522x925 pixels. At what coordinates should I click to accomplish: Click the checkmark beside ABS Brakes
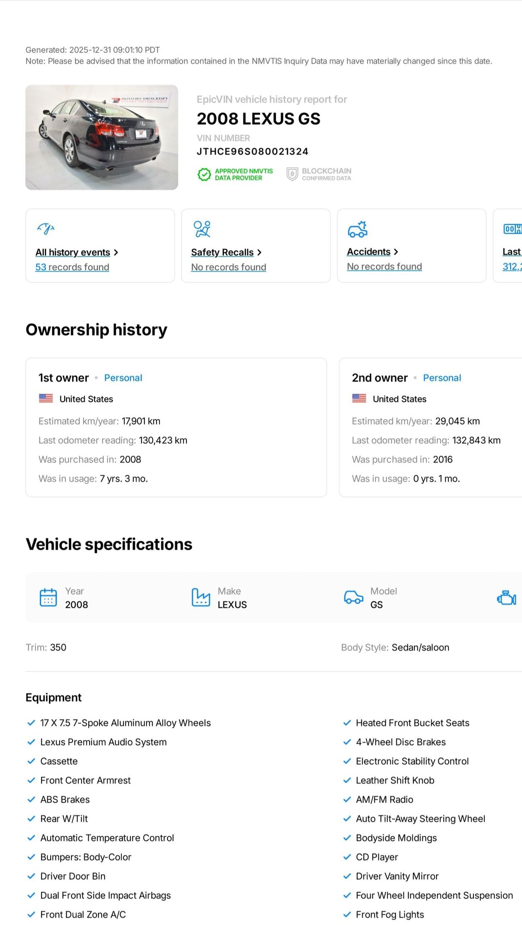31,799
